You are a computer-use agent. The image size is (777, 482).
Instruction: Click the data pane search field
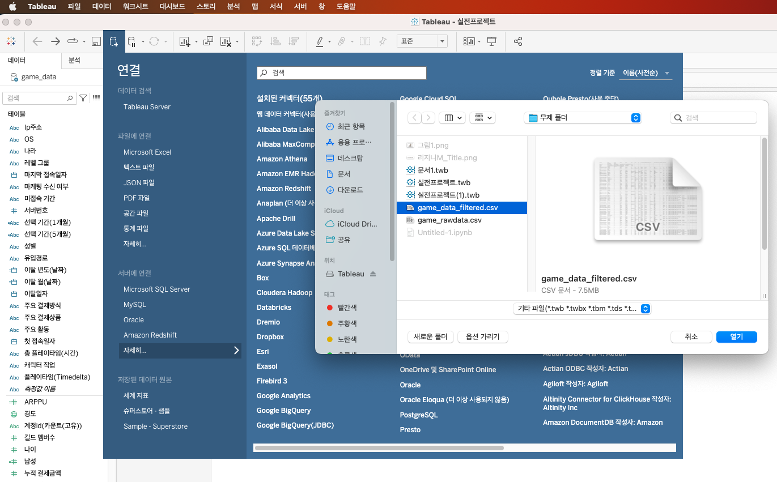40,98
